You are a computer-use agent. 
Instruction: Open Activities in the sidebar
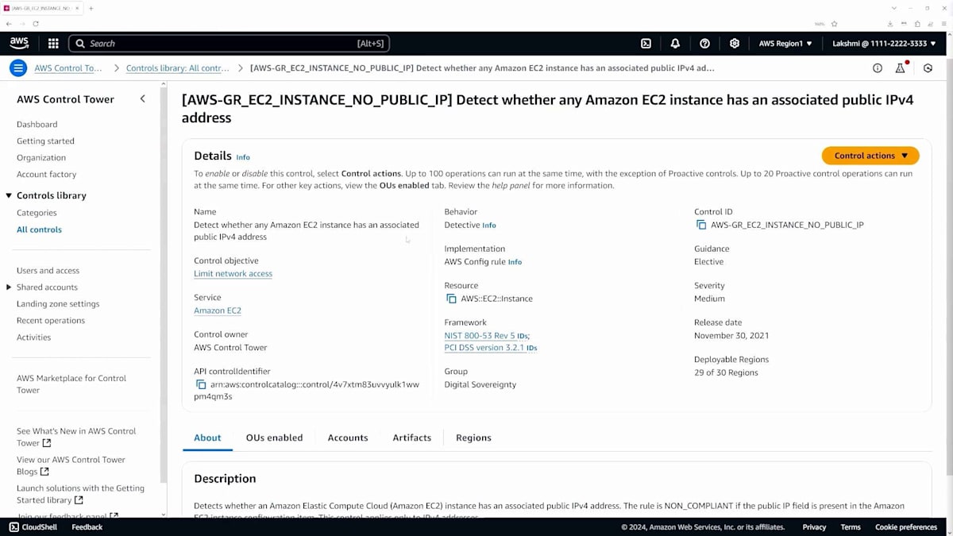(x=33, y=337)
